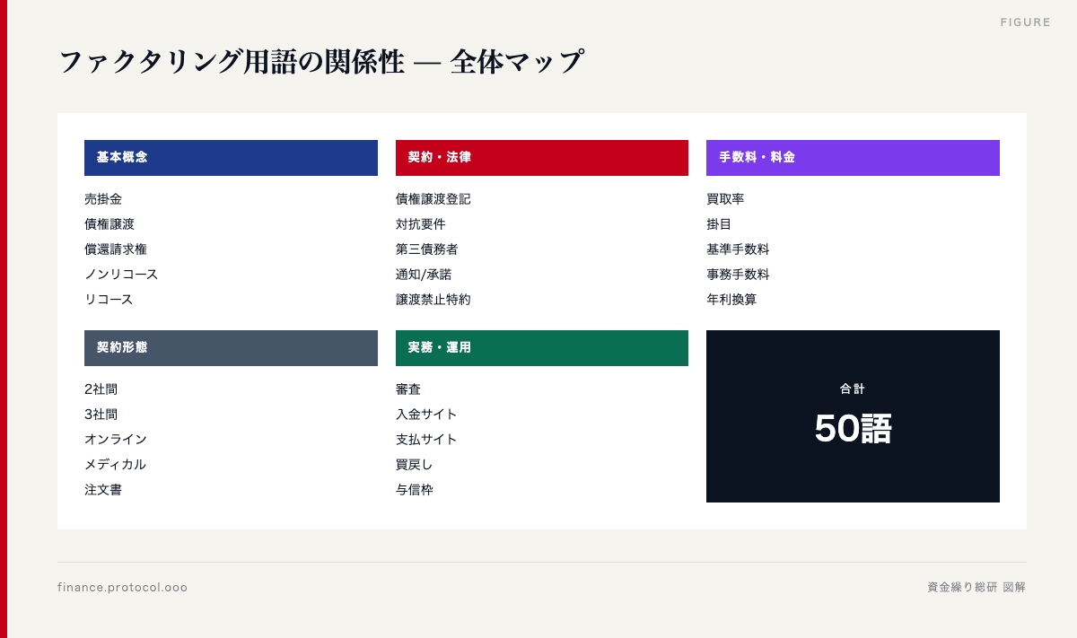The width and height of the screenshot is (1077, 638).
Task: Select the term 債権譲渡
Action: [109, 224]
